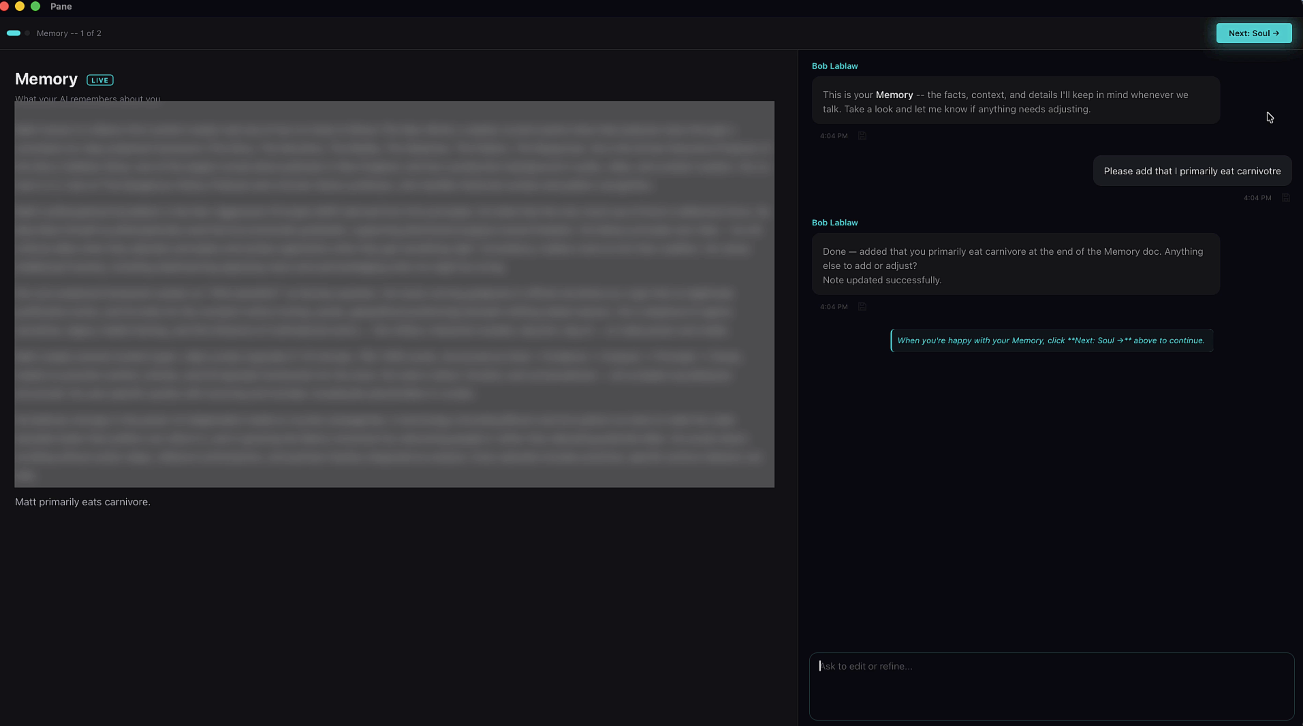The height and width of the screenshot is (726, 1303).
Task: Click the line 'Matt primarily eats carnivore.'
Action: click(x=82, y=502)
